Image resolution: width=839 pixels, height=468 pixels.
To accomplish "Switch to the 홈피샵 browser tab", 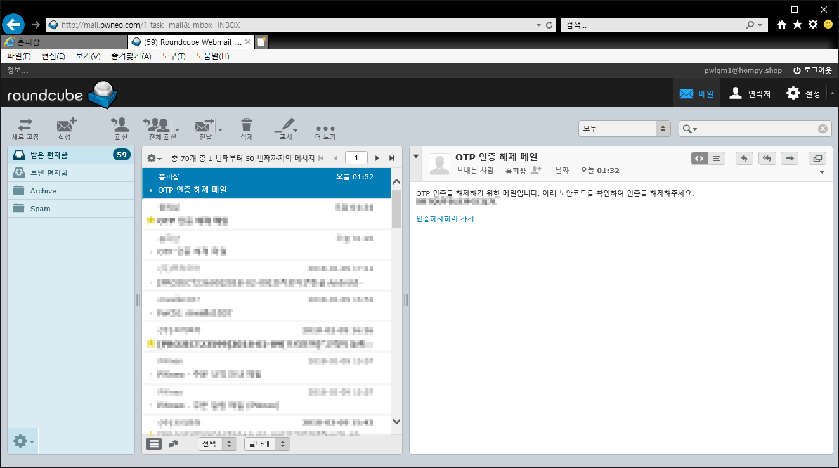I will (x=63, y=42).
